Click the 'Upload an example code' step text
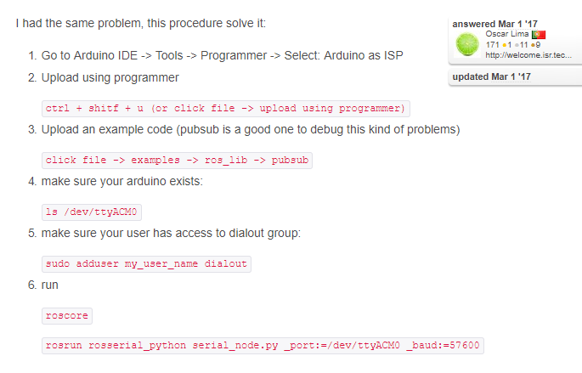Image resolution: width=582 pixels, height=373 pixels. click(x=250, y=129)
